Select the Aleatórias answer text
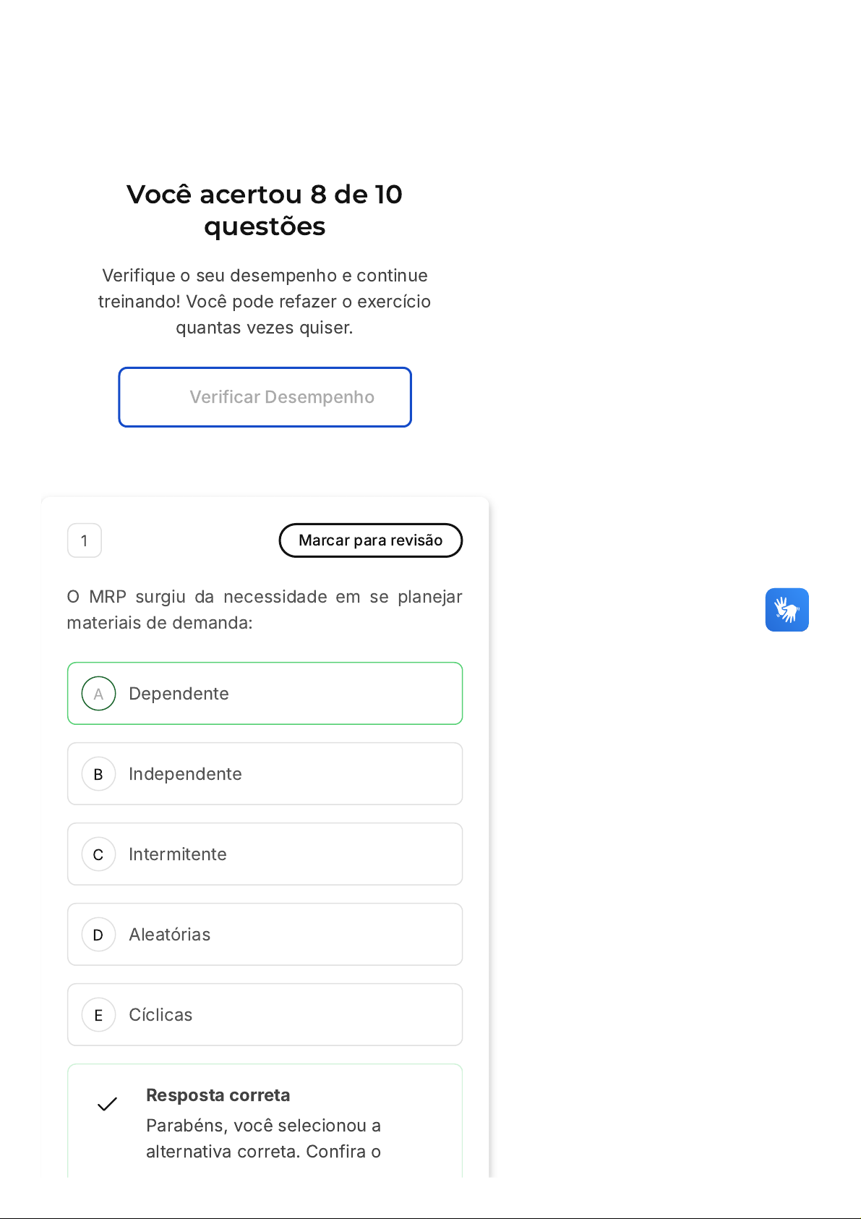The height and width of the screenshot is (1219, 861). click(170, 935)
